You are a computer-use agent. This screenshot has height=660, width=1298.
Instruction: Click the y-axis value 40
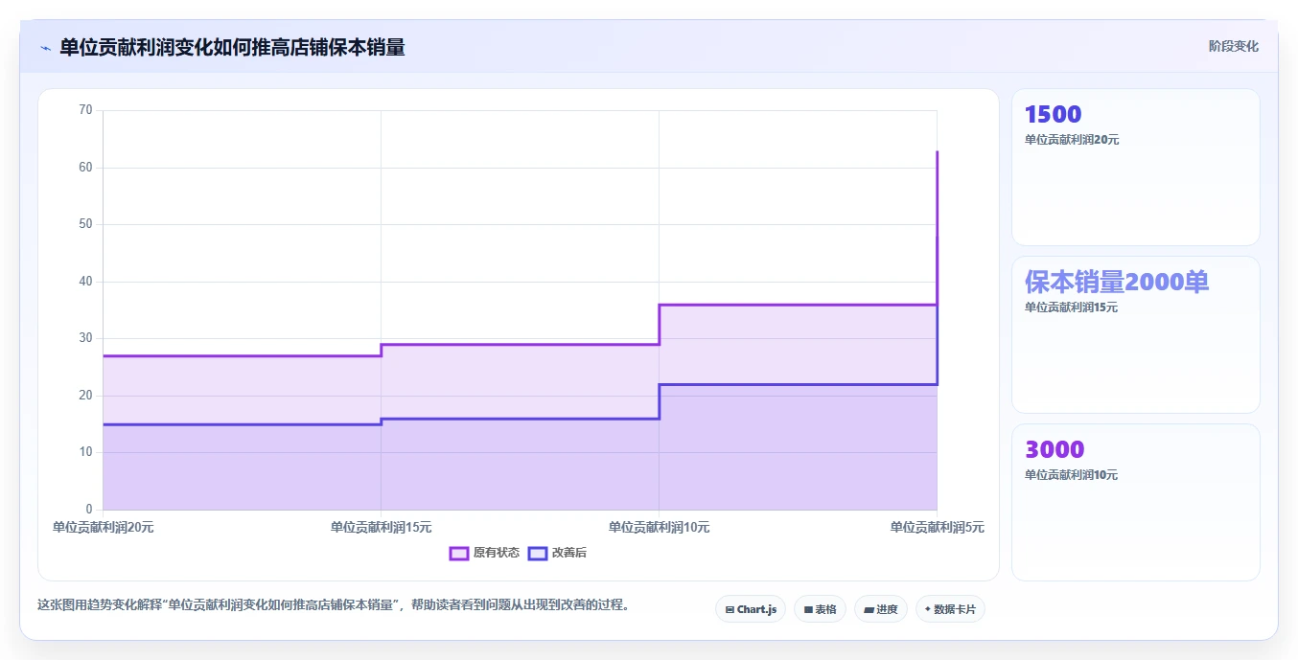85,282
